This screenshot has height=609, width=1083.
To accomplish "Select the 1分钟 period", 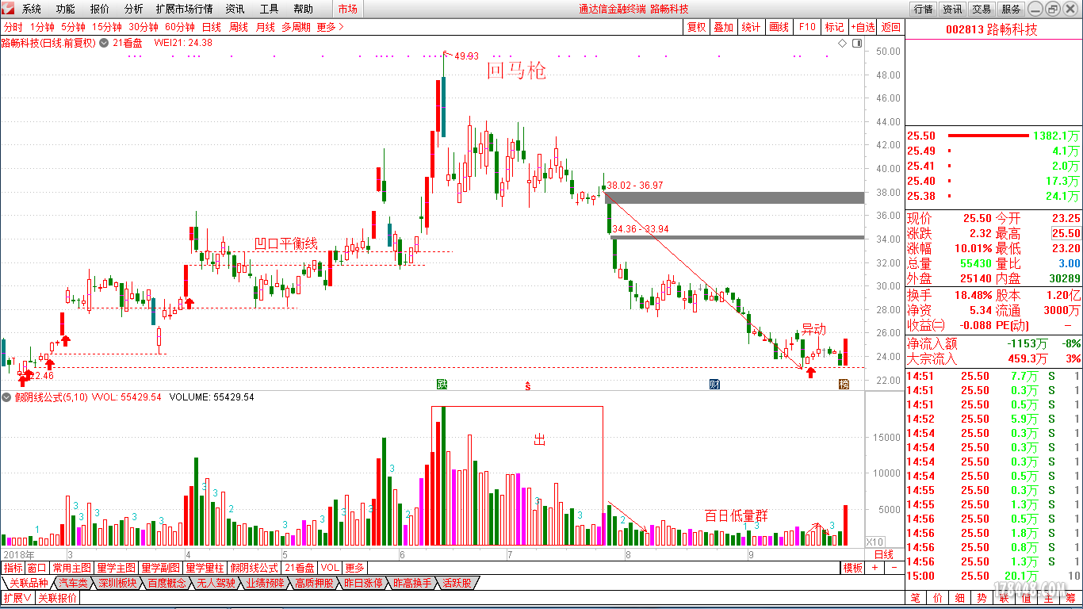I will click(x=41, y=27).
